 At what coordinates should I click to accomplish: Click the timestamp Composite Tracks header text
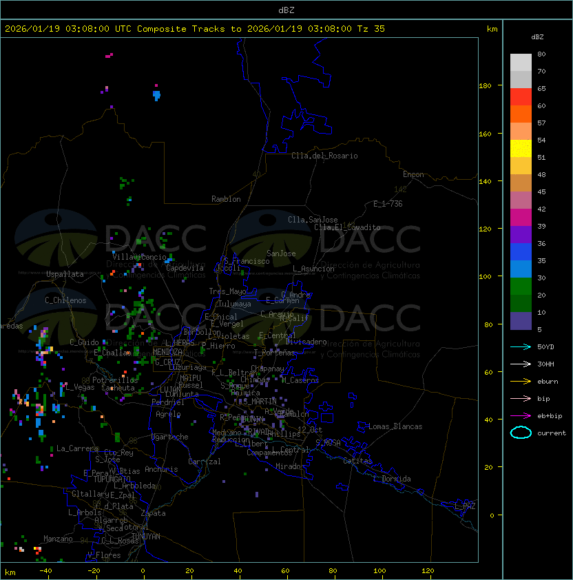tap(195, 29)
